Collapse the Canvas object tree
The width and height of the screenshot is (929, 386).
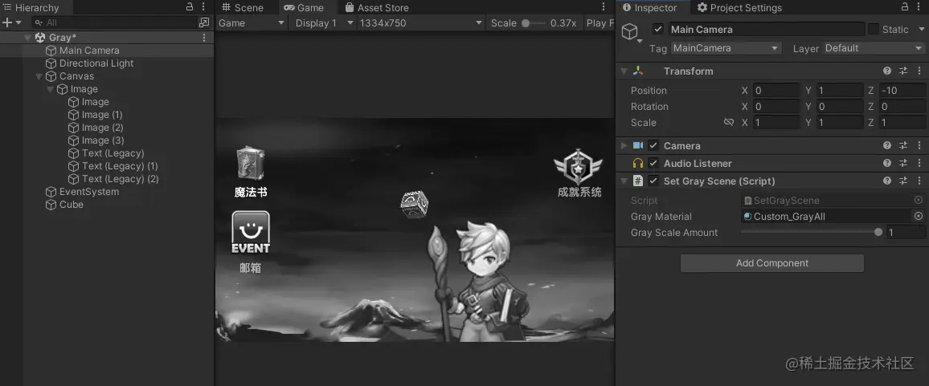39,76
